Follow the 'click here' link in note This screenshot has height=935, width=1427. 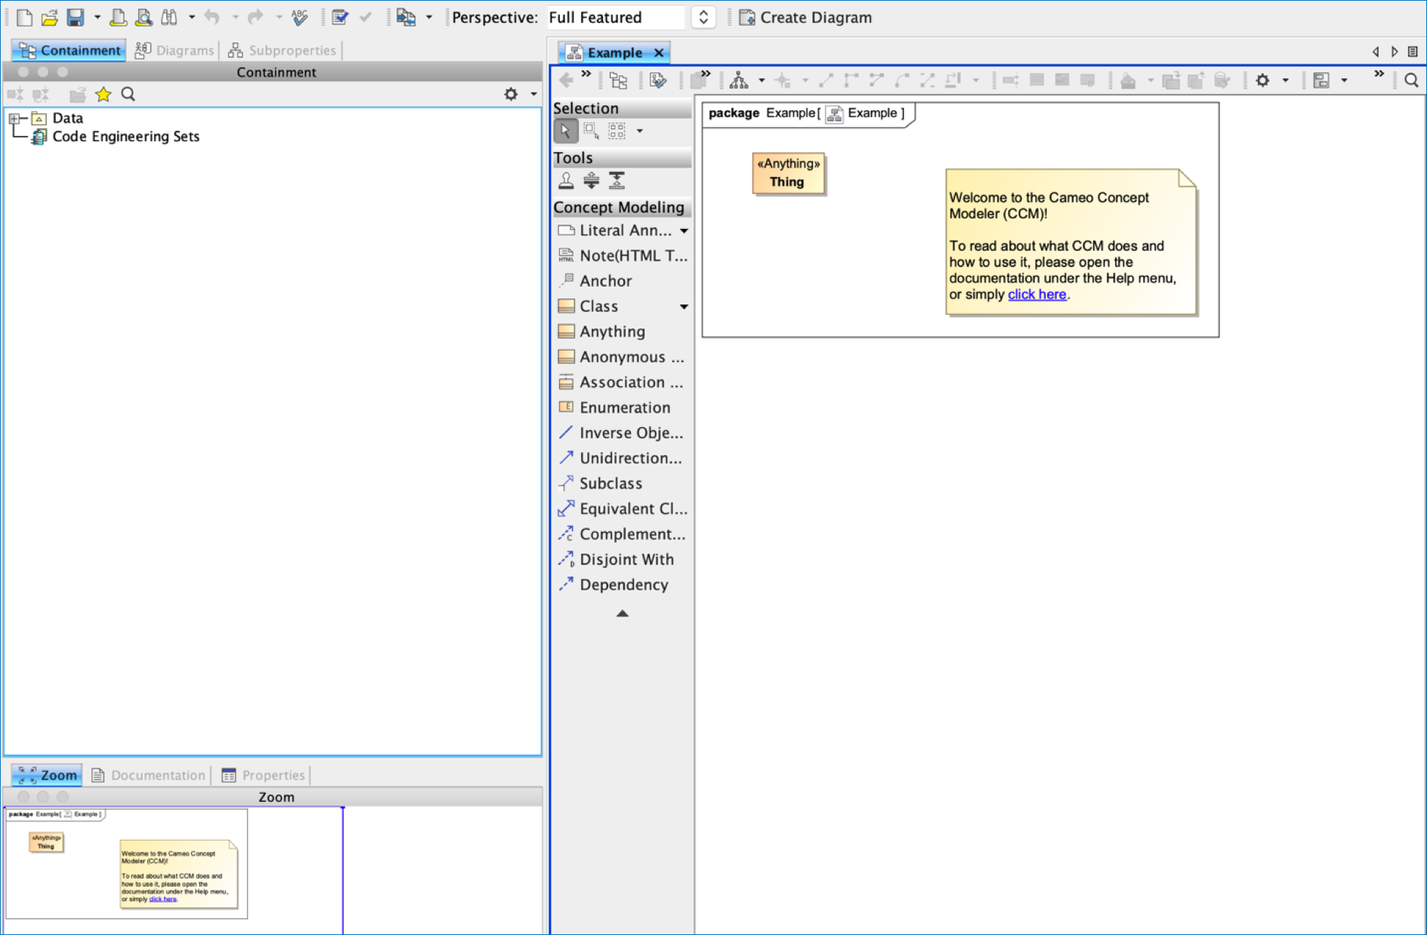click(1036, 295)
